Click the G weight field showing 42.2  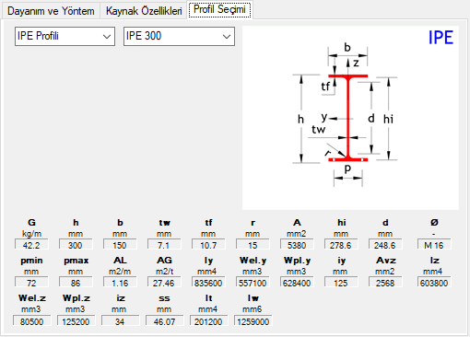click(x=31, y=245)
